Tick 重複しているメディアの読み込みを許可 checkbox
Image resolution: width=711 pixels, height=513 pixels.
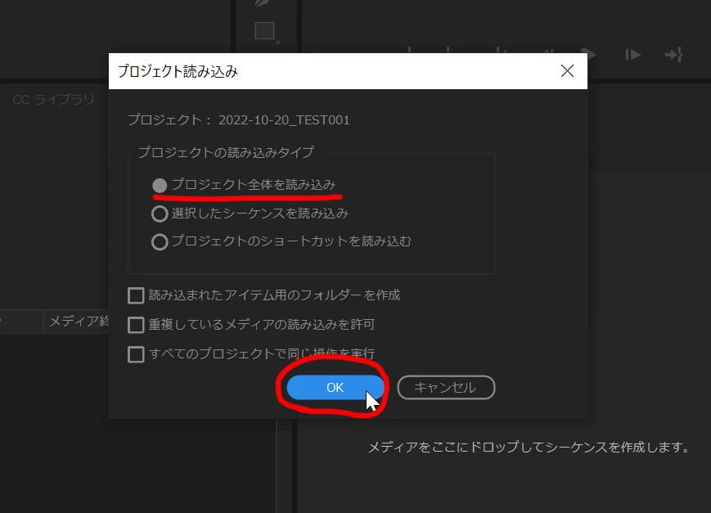(x=136, y=325)
